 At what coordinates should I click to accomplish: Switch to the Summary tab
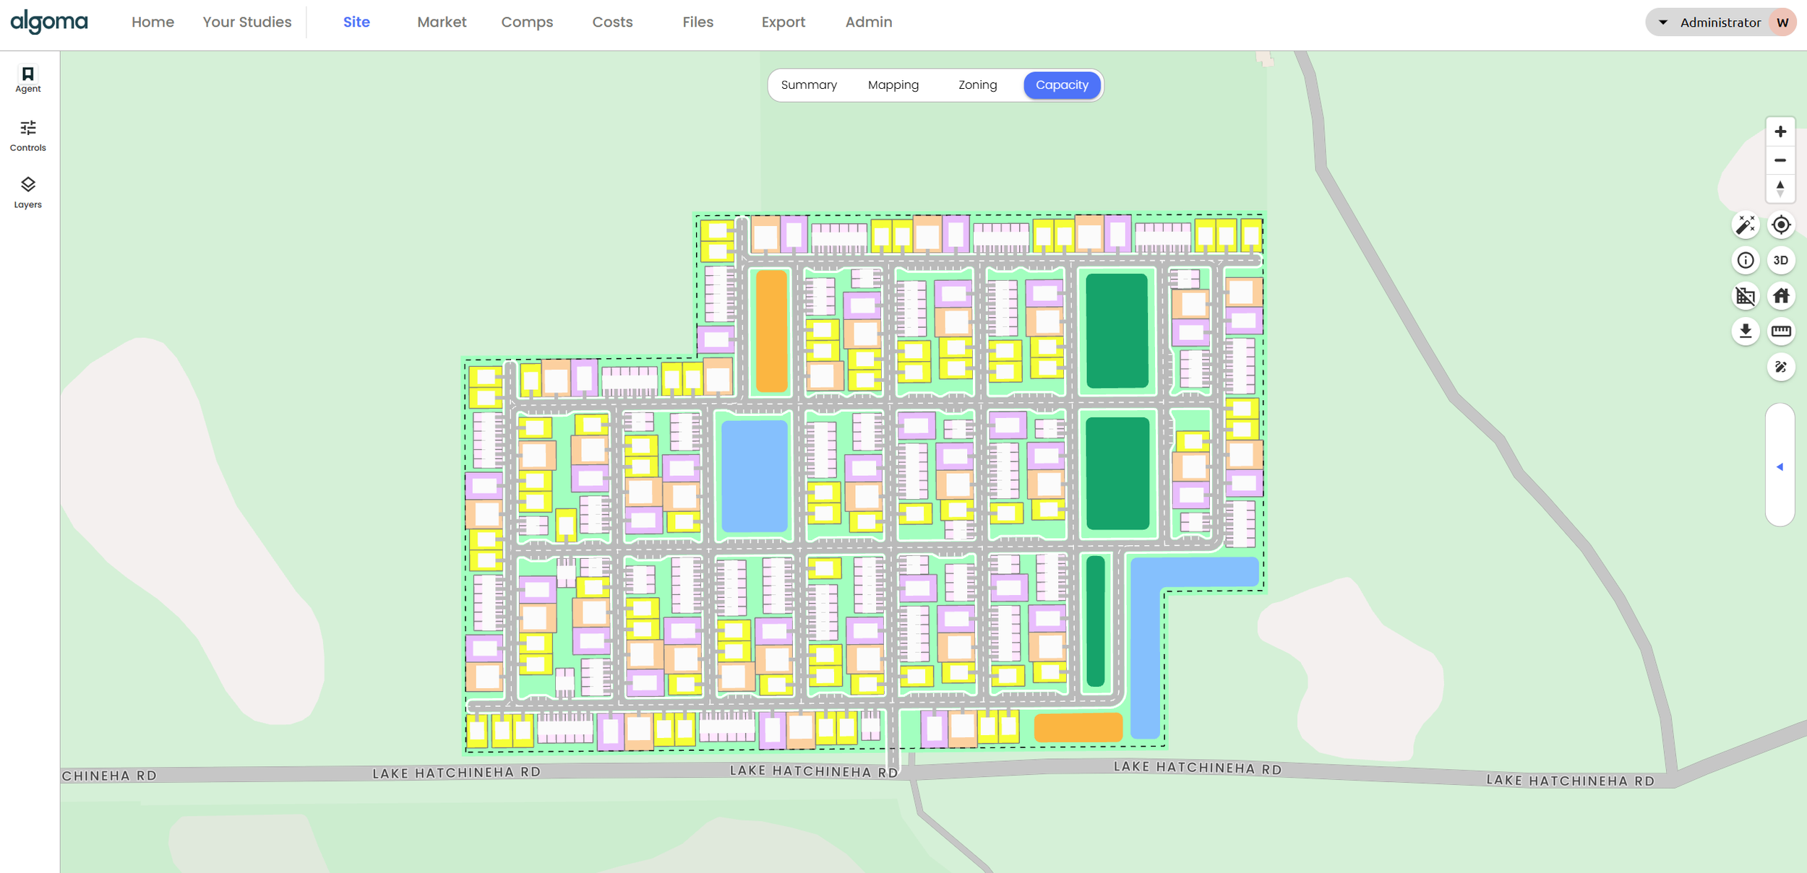tap(808, 85)
